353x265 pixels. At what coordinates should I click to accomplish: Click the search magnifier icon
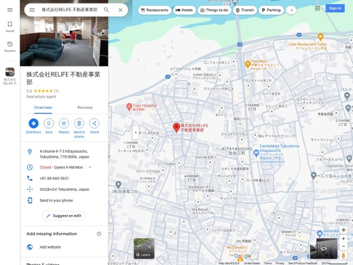tap(106, 10)
